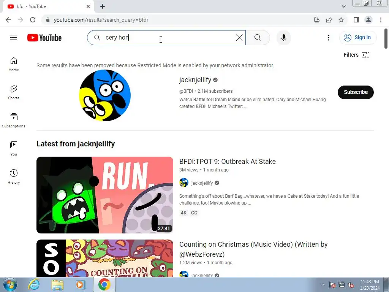The height and width of the screenshot is (292, 389).
Task: Open jacknjellify channel avatar
Action: (105, 95)
